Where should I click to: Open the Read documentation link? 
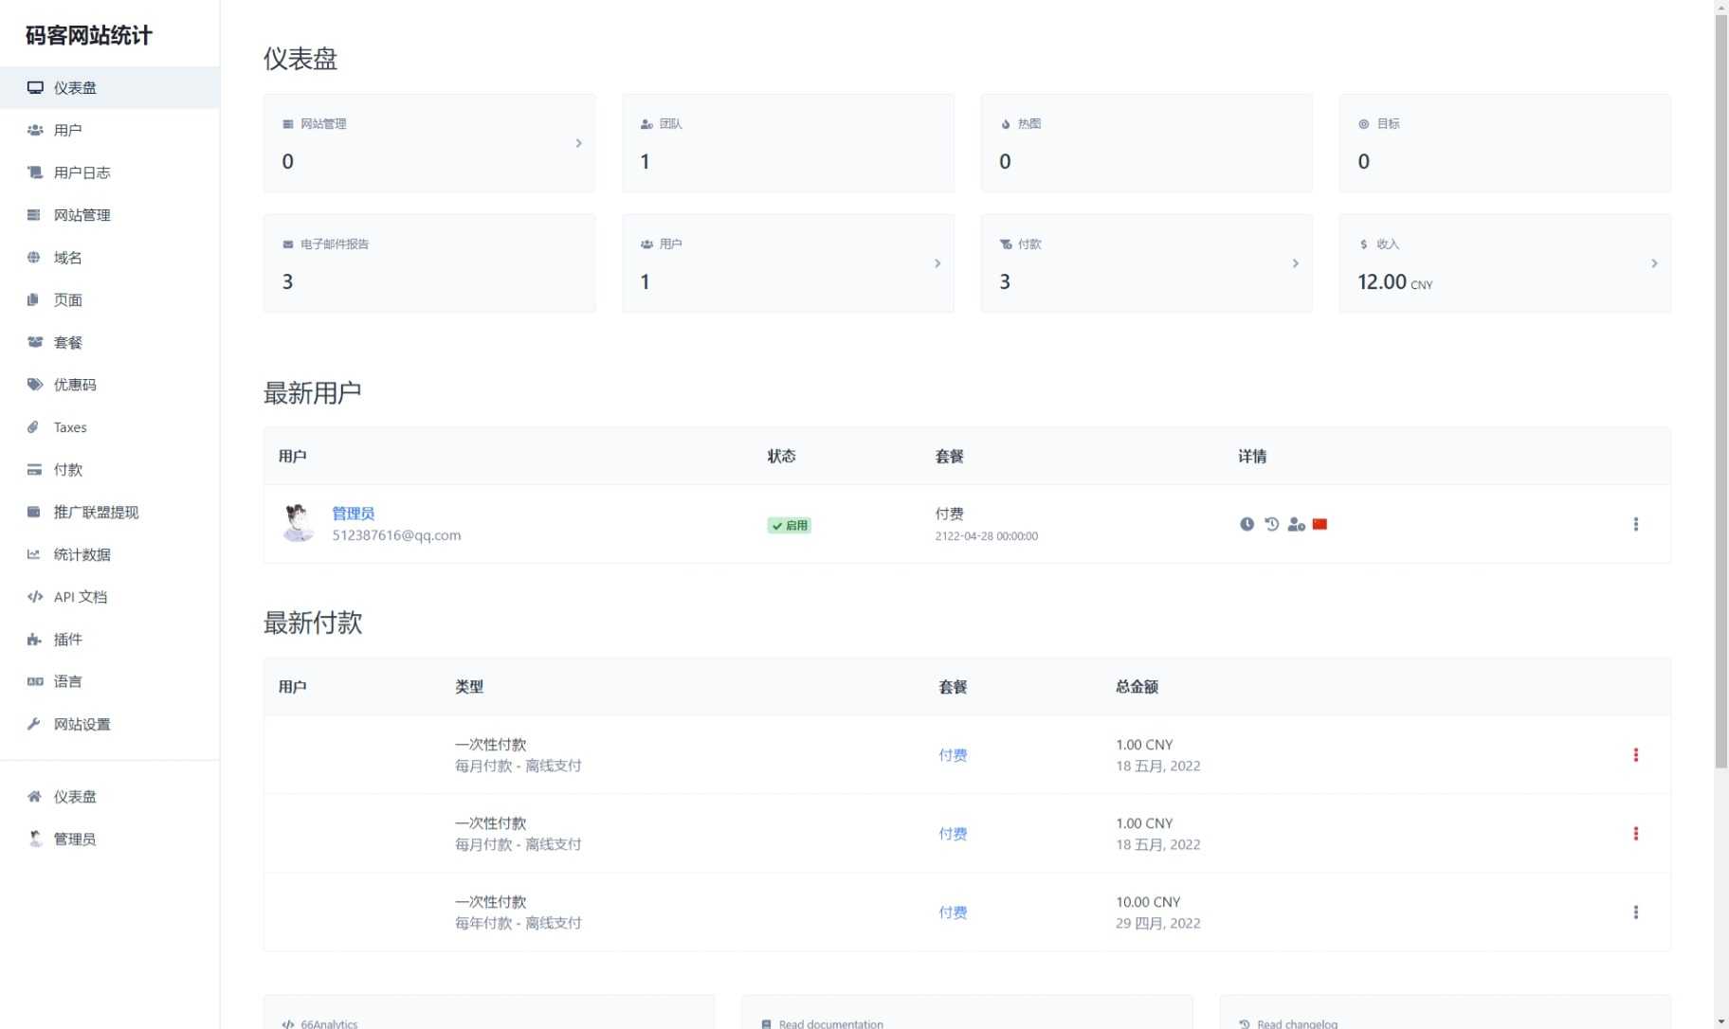coord(967,1013)
